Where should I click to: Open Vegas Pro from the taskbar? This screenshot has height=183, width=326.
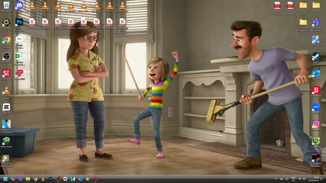pos(73,179)
